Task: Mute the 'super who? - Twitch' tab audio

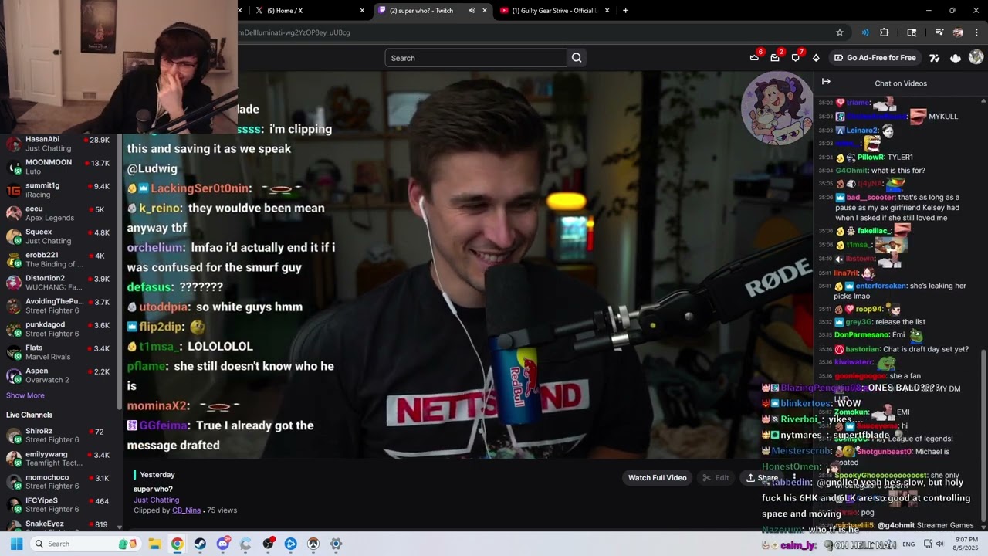Action: [x=472, y=11]
